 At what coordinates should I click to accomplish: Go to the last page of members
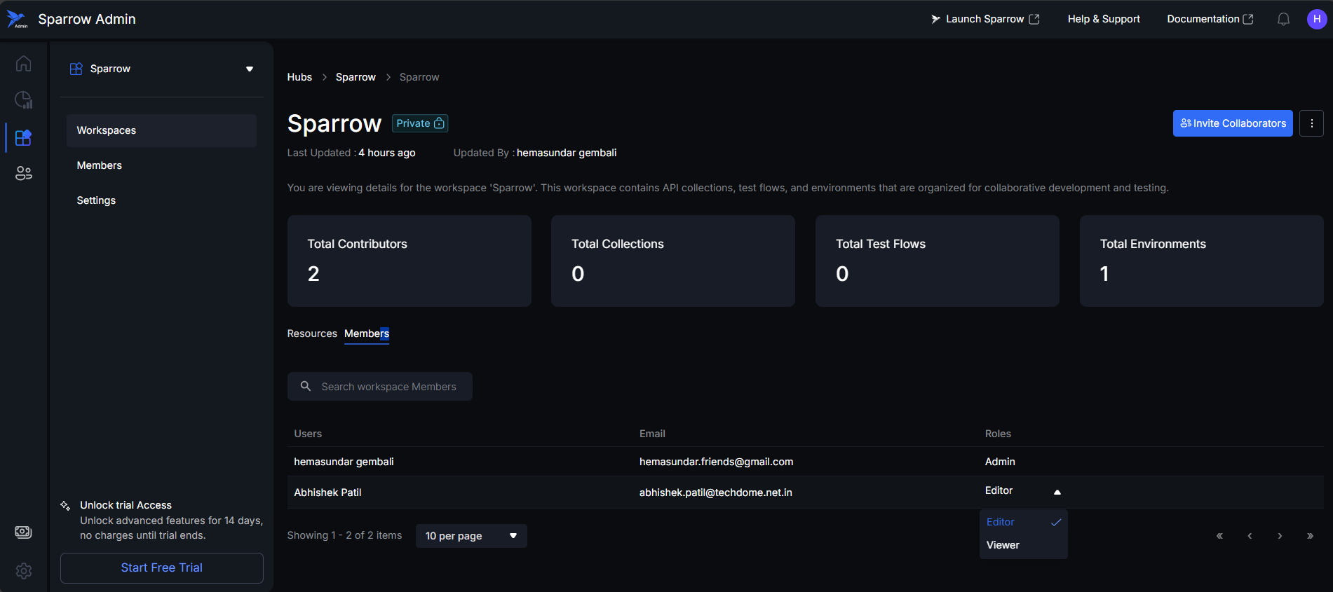(x=1309, y=536)
